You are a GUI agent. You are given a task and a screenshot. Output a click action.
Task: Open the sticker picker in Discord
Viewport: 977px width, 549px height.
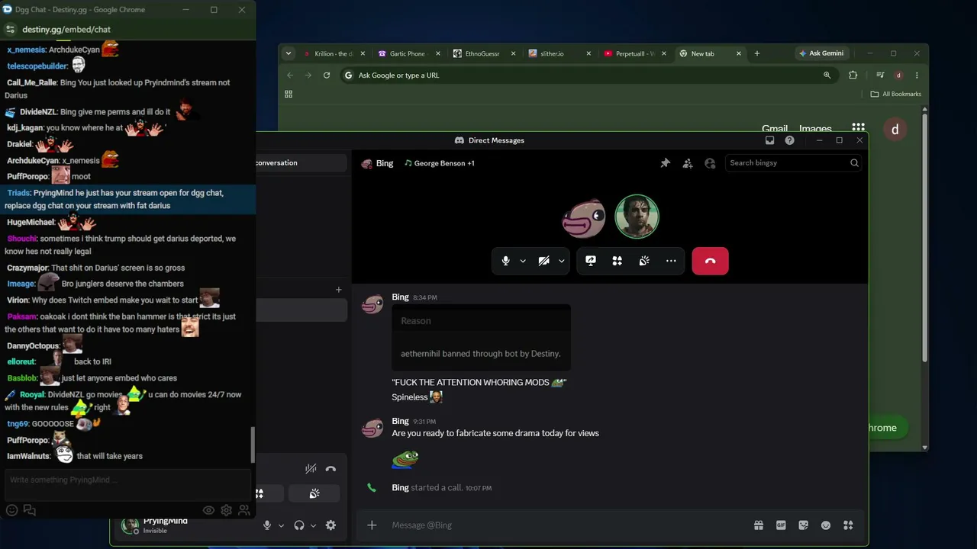pyautogui.click(x=803, y=525)
